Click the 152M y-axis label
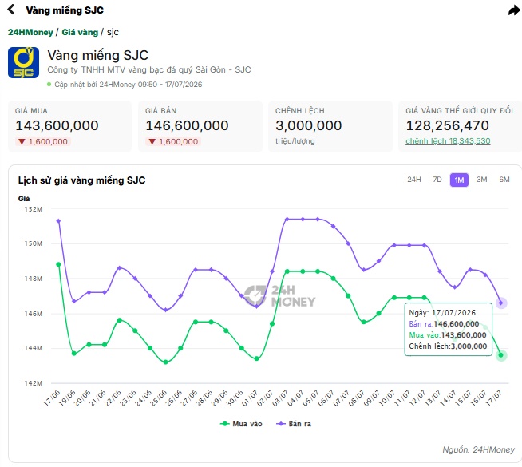 click(x=34, y=209)
